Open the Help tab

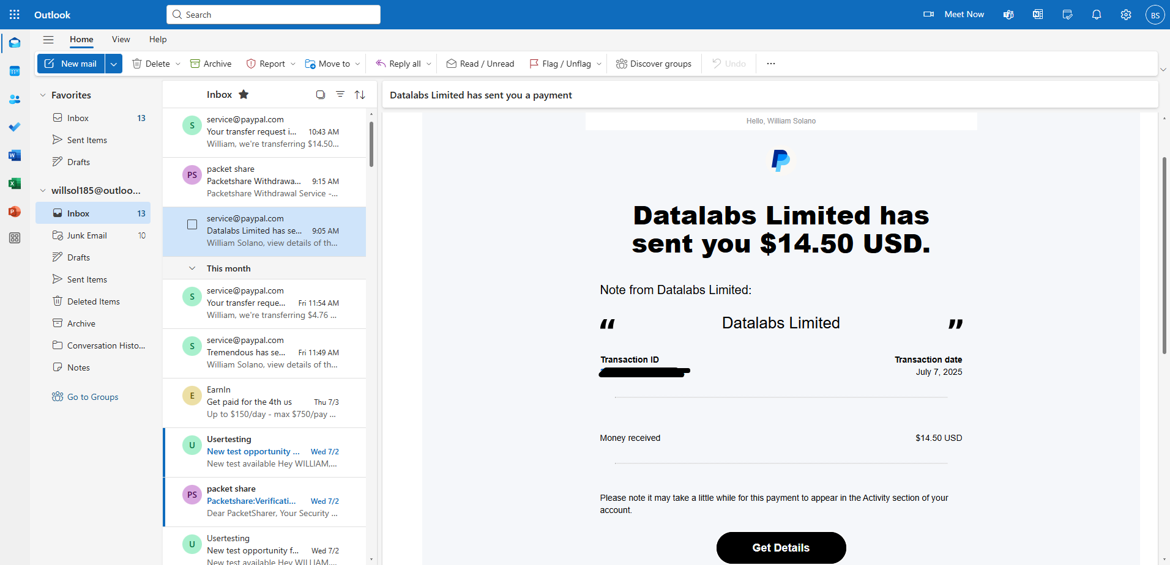tap(158, 39)
